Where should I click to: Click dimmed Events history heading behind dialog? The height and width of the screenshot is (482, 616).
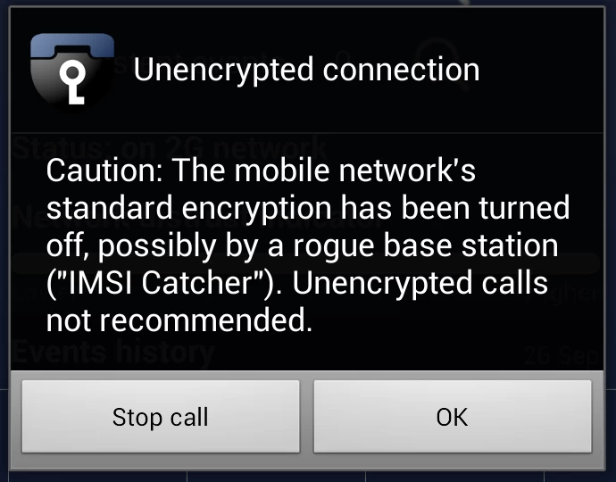click(x=113, y=352)
